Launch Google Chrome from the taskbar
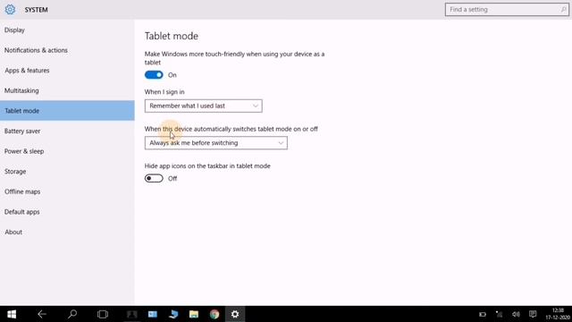Image resolution: width=572 pixels, height=322 pixels. [x=214, y=314]
